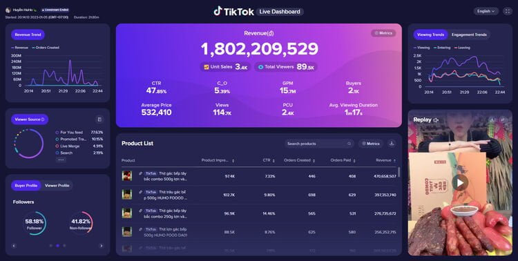The image size is (518, 261).
Task: Click link icon of the 276,735,672 product row
Action: point(141,211)
